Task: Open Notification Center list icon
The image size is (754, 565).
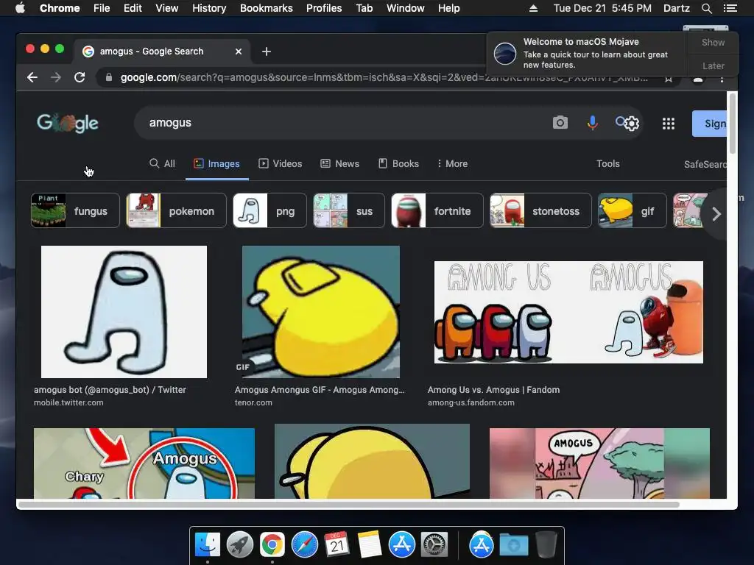Action: [730, 8]
